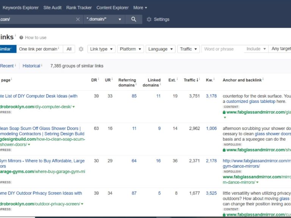Click the customized glass tabletop anchor link
Viewport: 291px width, 218px height.
(251, 101)
